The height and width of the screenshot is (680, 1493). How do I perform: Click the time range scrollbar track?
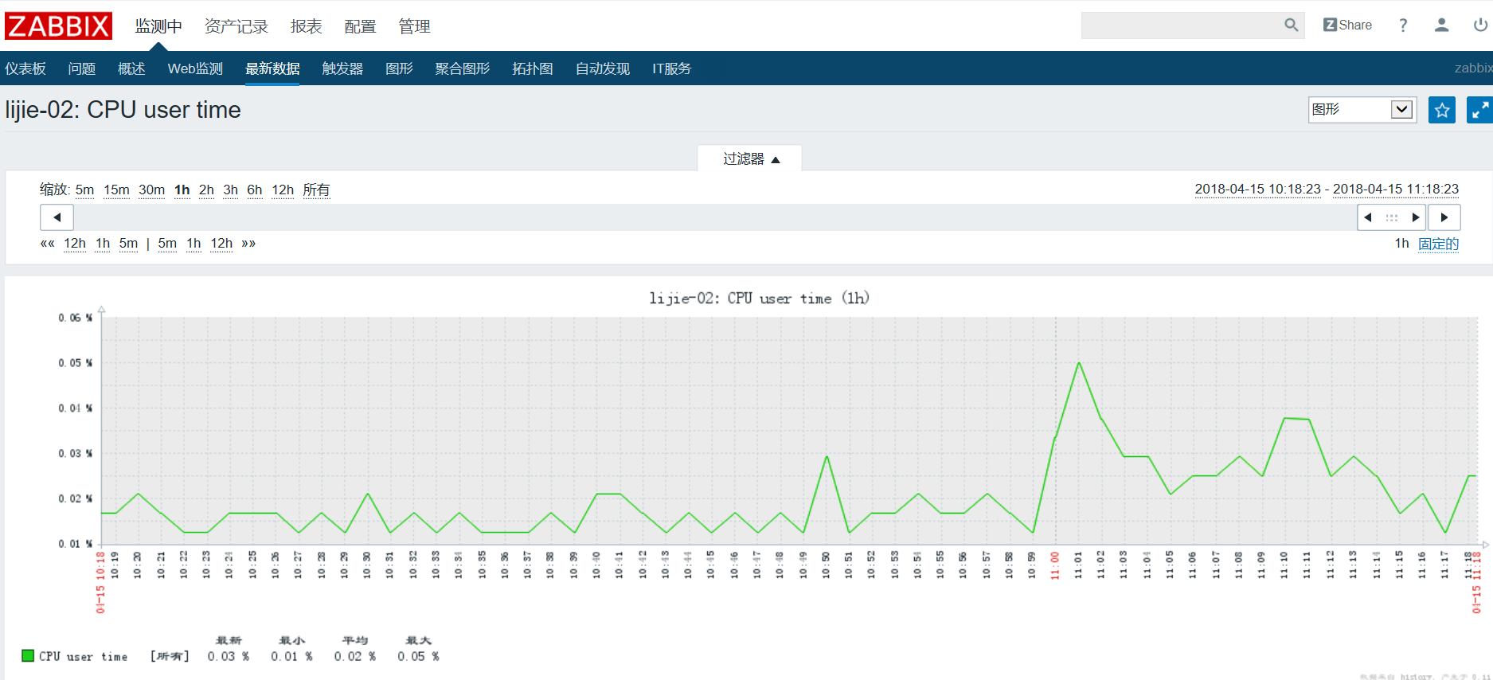(715, 217)
